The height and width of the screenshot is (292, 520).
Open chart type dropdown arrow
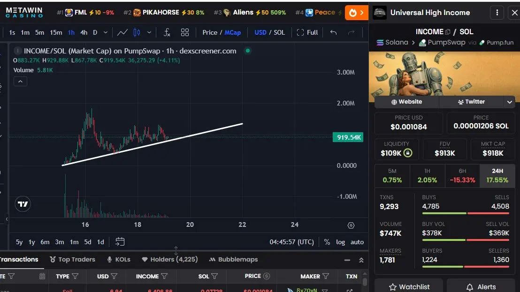[149, 32]
